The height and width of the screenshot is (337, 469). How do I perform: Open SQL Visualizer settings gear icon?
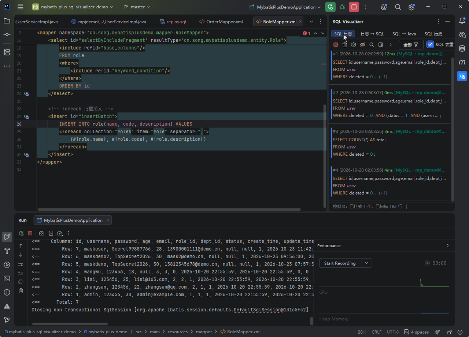click(x=354, y=45)
